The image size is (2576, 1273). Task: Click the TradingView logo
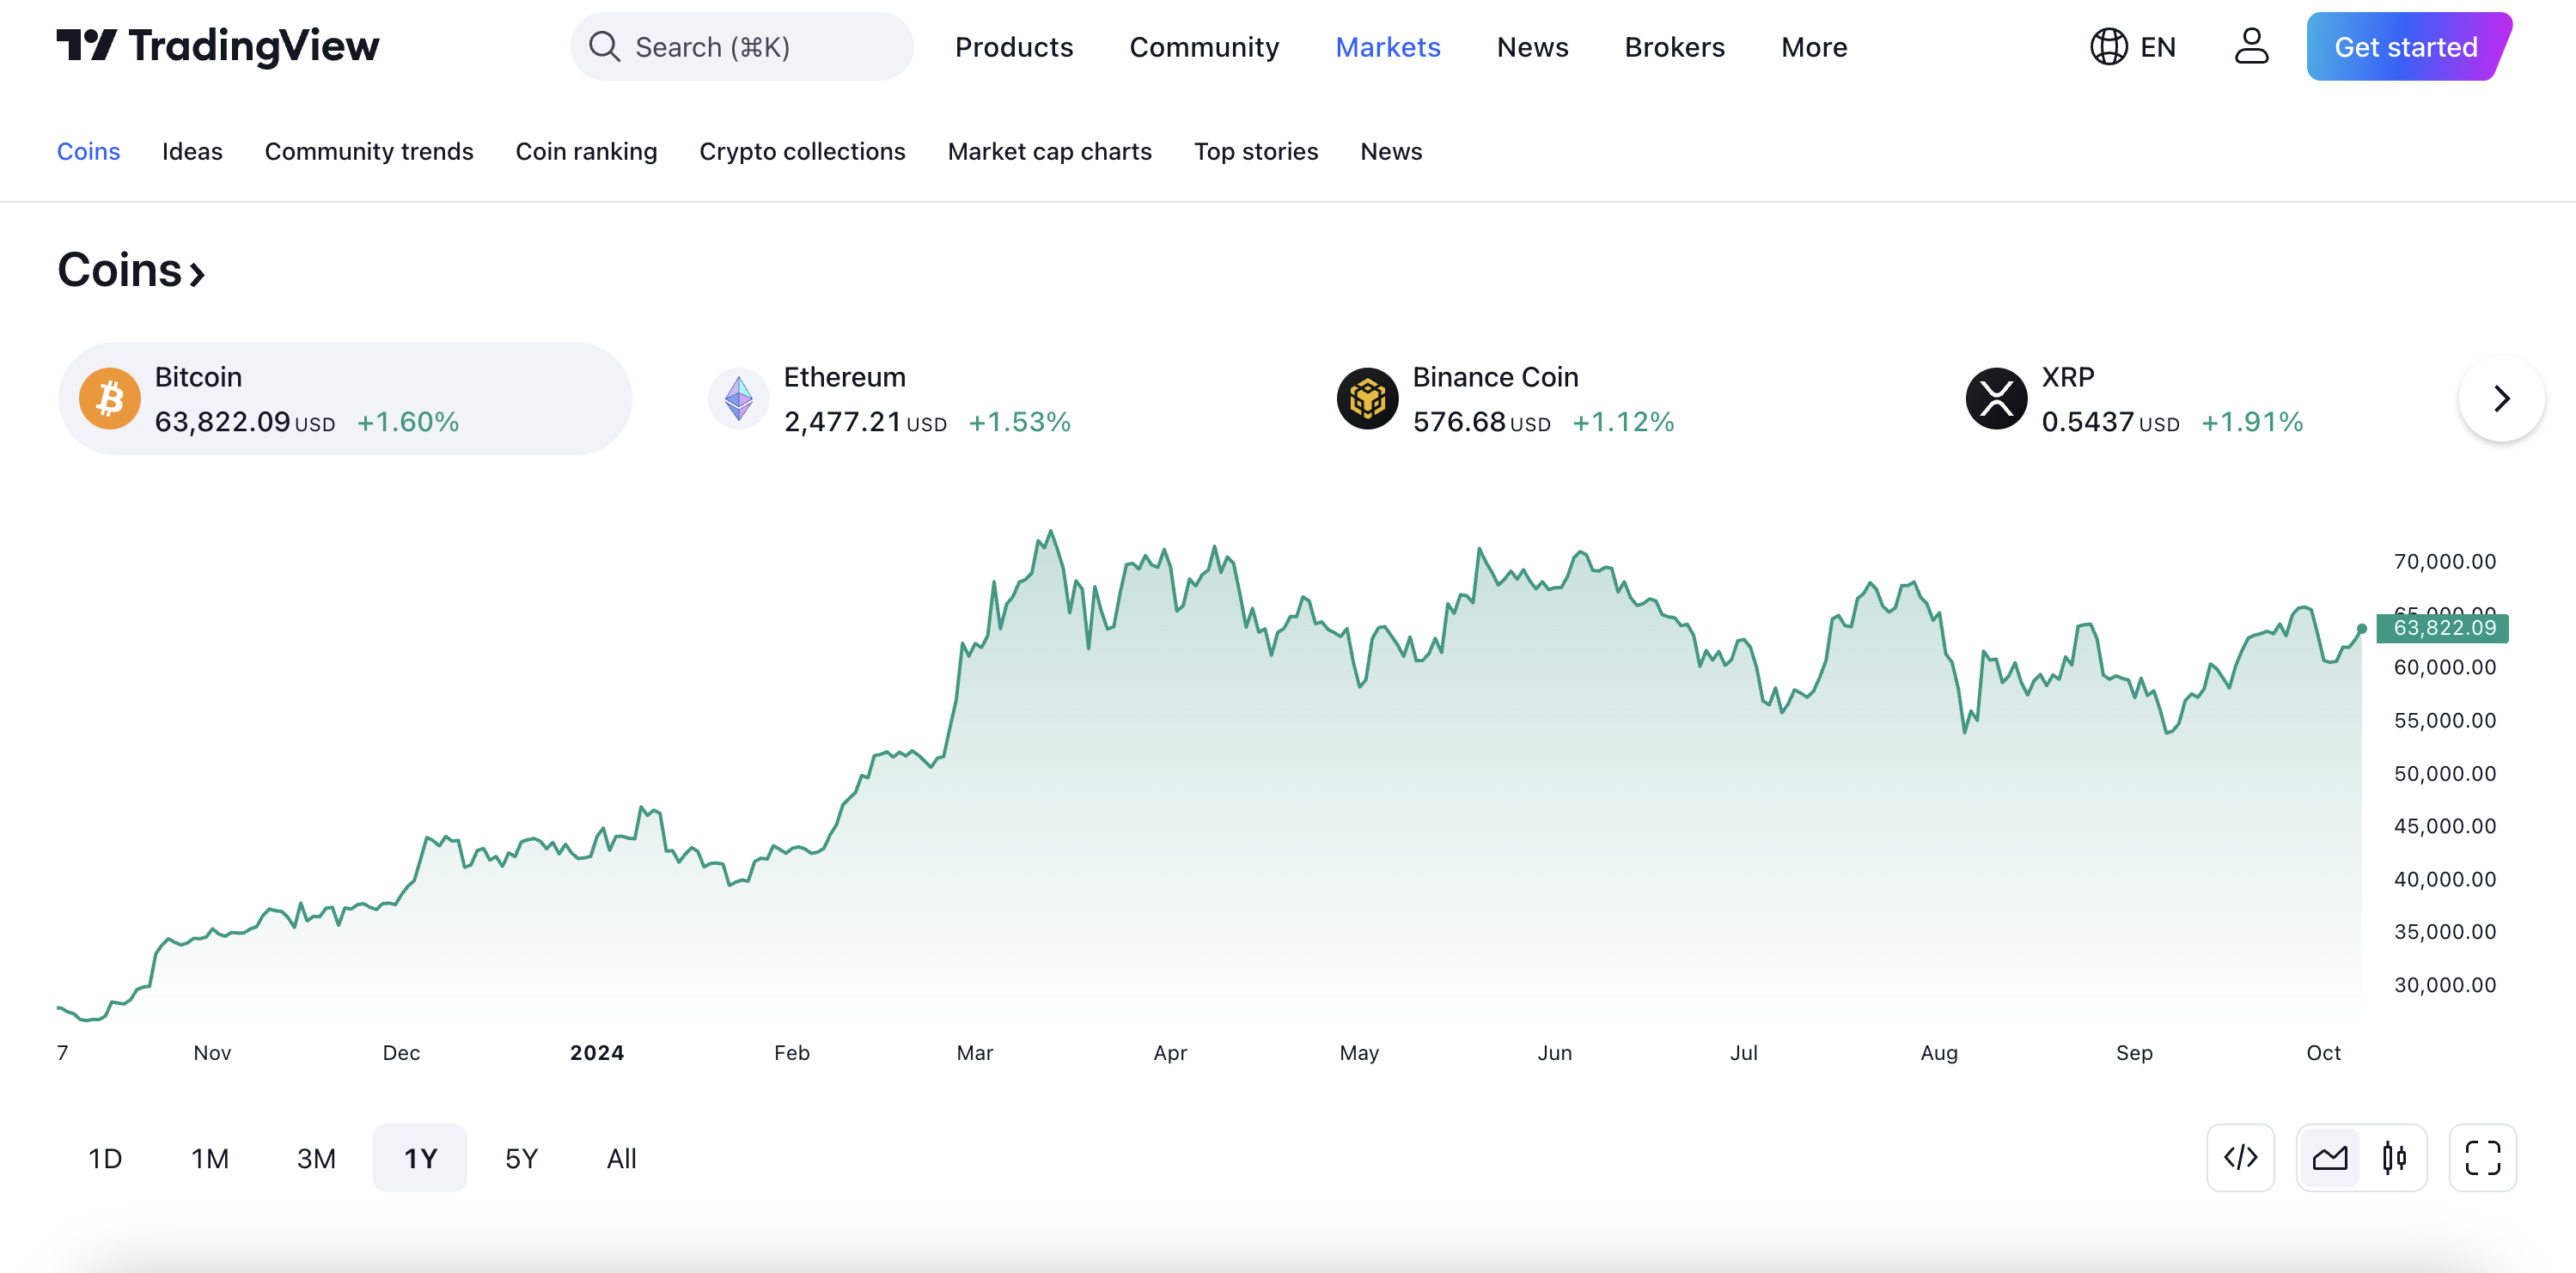point(218,46)
